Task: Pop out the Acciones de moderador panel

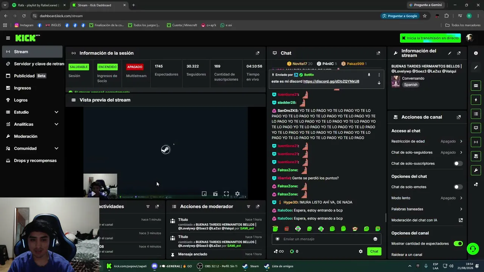Action: (258, 207)
